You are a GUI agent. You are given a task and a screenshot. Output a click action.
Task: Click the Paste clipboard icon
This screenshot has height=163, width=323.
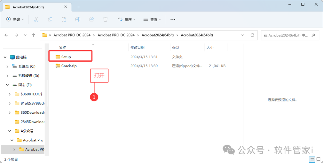[x=64, y=19]
